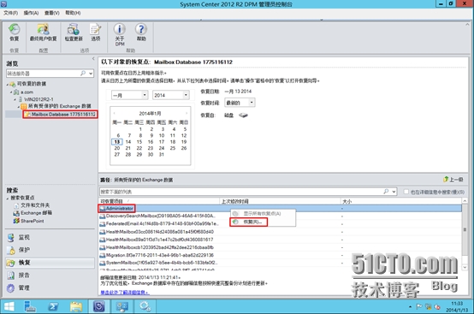Select the Administrator mailbox row
Screen dimensions: 474x314
(281, 208)
